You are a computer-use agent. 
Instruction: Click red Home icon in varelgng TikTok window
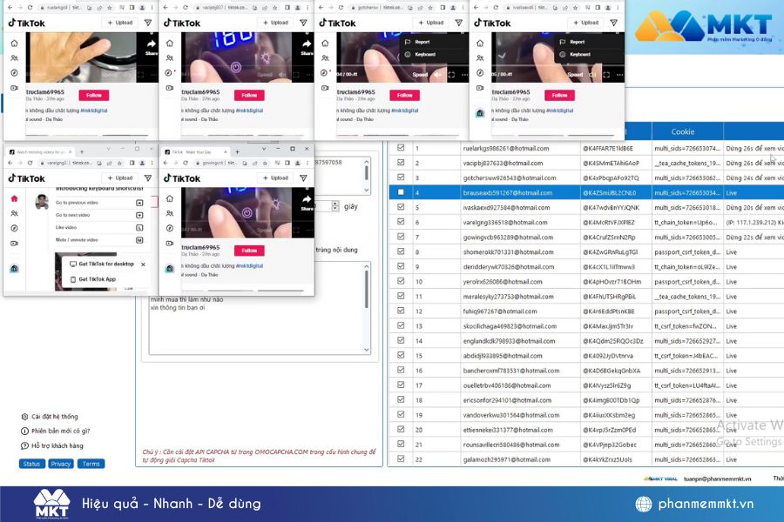click(14, 198)
